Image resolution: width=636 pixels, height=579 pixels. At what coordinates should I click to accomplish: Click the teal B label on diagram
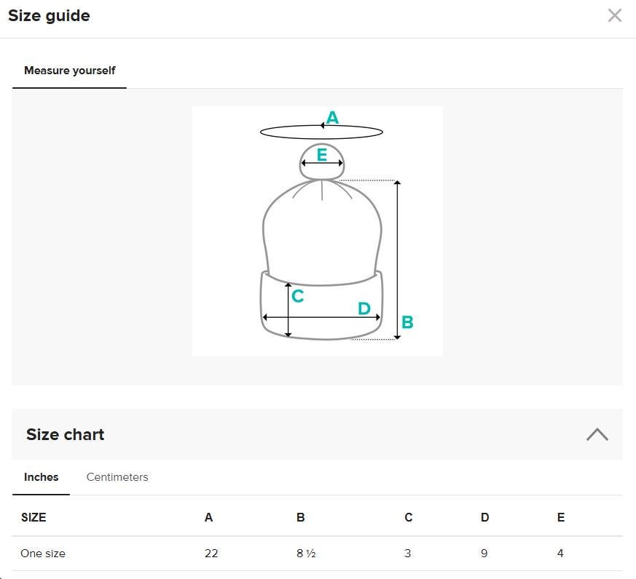click(407, 322)
